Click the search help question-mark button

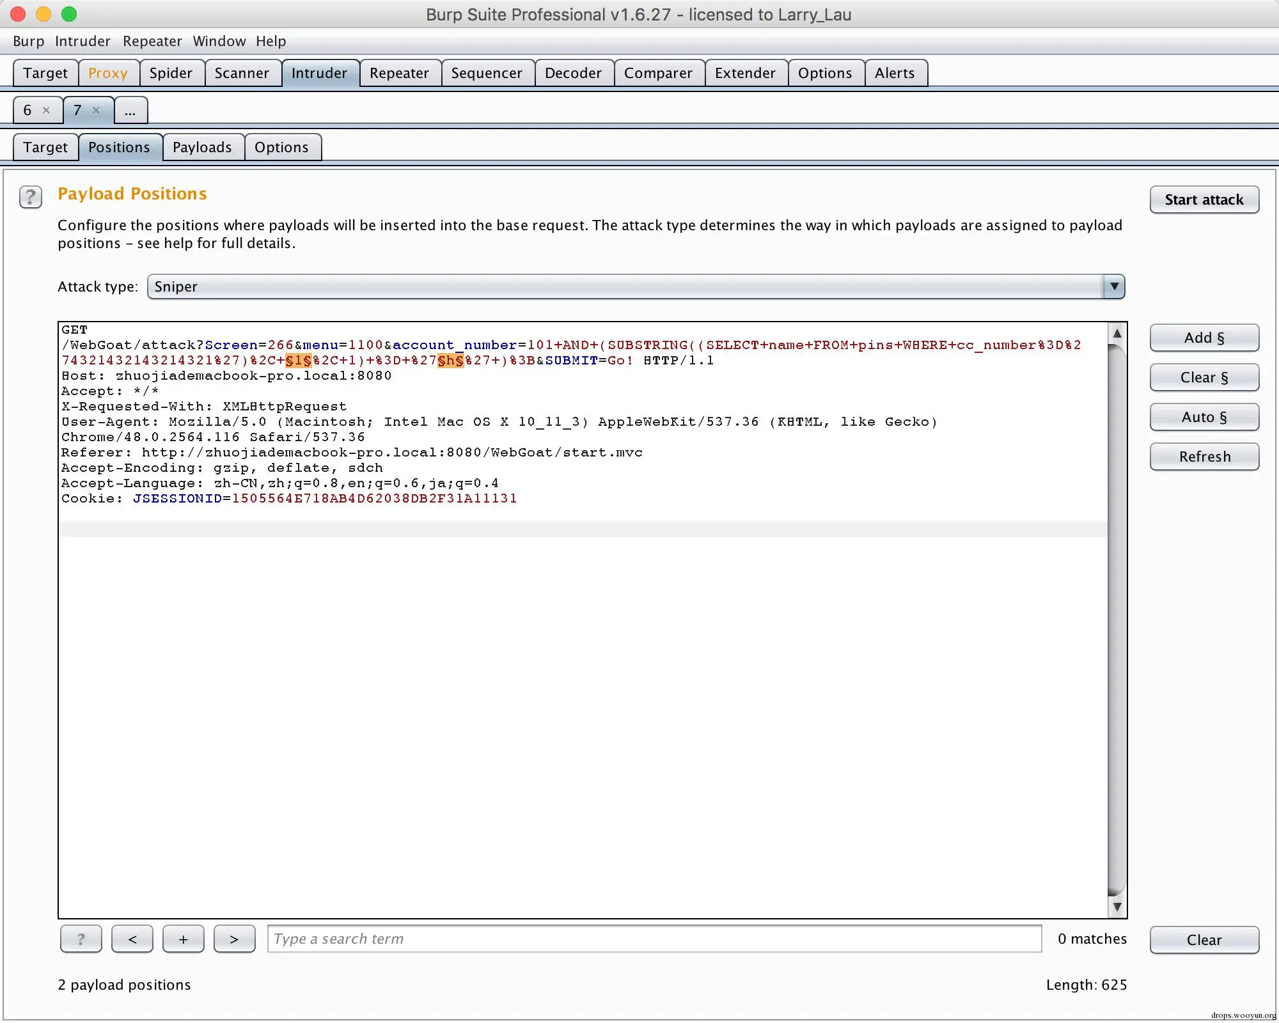point(81,939)
